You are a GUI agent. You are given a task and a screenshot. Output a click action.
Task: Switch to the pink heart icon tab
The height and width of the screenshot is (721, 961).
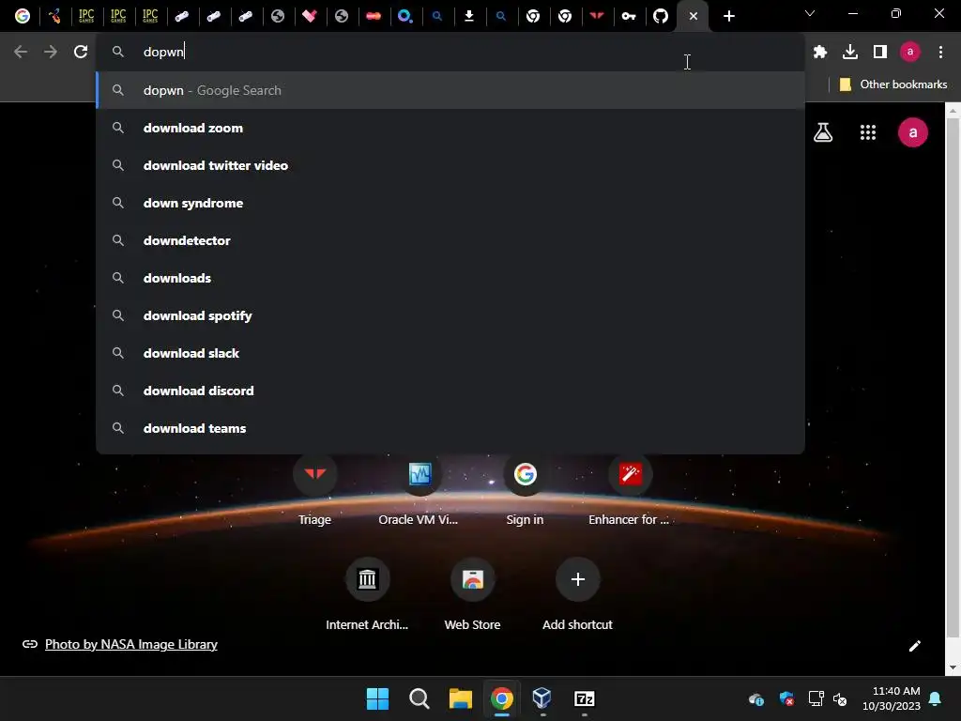(x=310, y=16)
